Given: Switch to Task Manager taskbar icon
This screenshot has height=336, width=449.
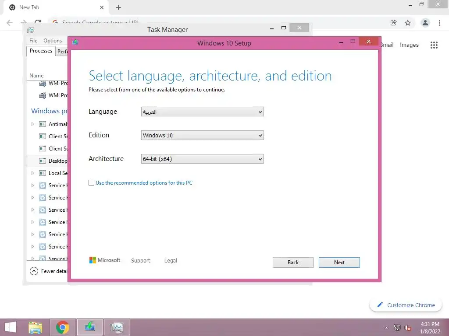Looking at the screenshot, I should [x=117, y=327].
